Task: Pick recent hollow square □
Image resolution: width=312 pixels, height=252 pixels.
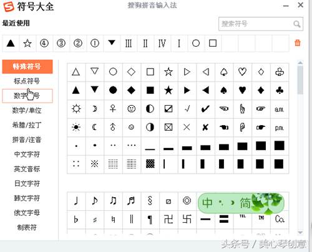Action: [213, 43]
